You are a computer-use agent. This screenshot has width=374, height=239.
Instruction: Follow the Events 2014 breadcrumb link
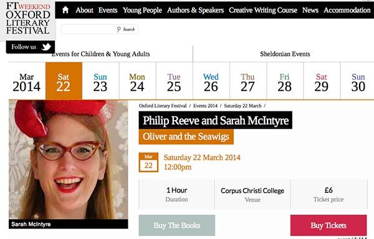(205, 106)
